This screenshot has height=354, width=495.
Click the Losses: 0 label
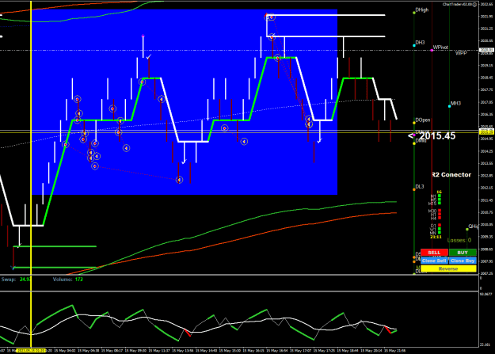459,240
